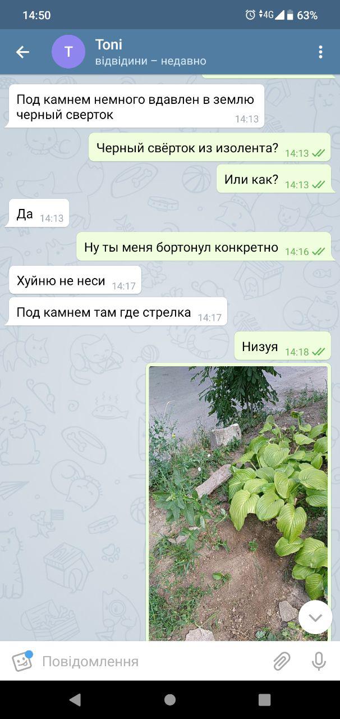The image size is (340, 719).
Task: Open Toni's profile avatar
Action: point(68,52)
